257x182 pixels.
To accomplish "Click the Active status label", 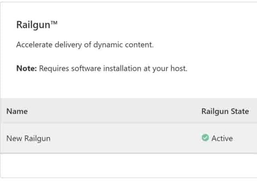I will point(222,138).
